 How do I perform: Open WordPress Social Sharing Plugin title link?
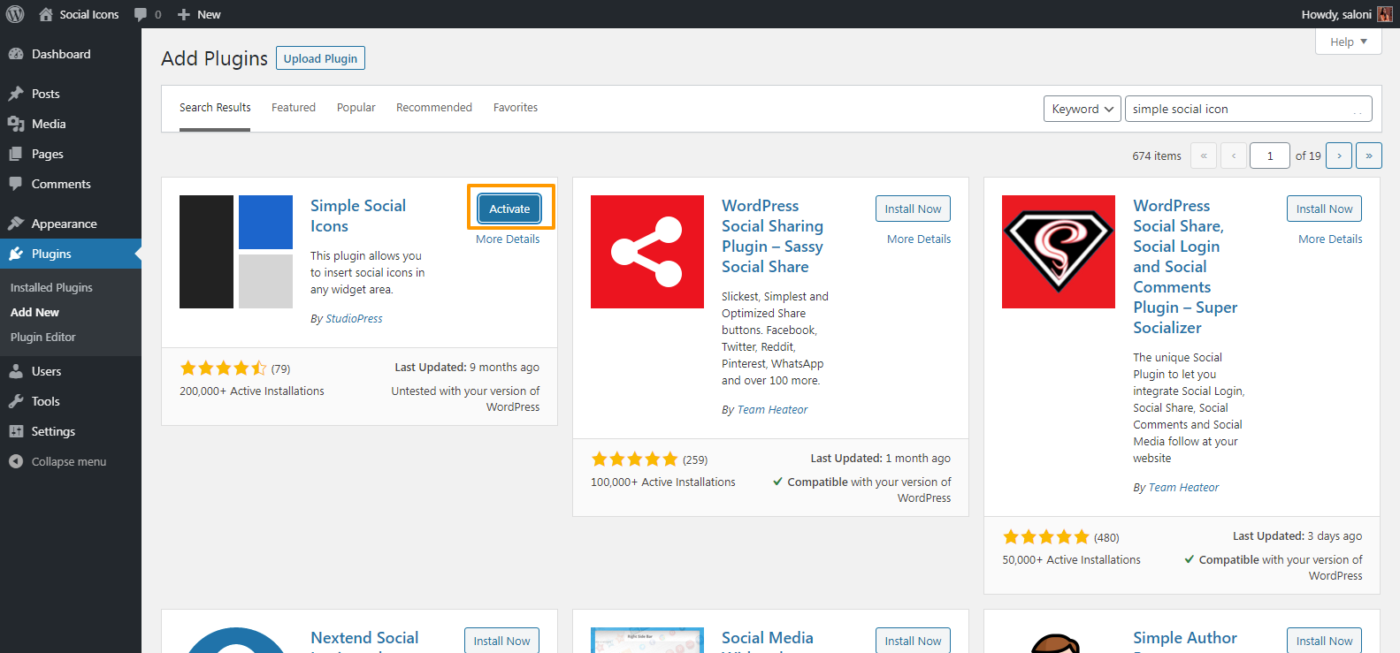pos(772,236)
